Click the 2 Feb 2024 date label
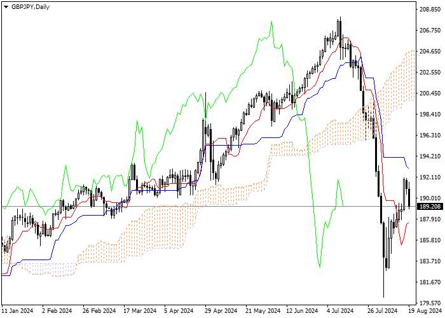Screen dimensions: 445x318 coord(57,310)
